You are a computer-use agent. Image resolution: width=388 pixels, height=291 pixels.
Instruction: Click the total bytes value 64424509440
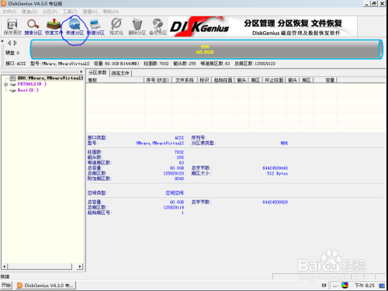tap(275, 168)
